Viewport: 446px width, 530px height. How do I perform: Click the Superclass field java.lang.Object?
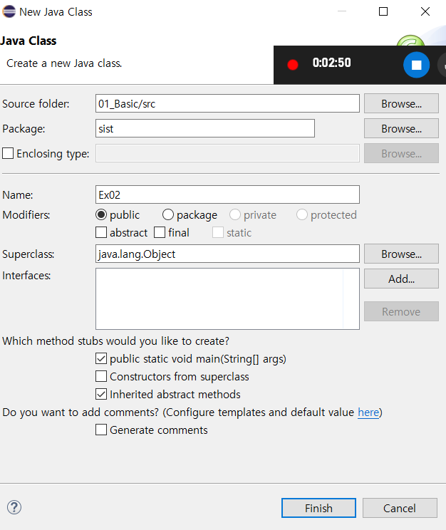(227, 254)
